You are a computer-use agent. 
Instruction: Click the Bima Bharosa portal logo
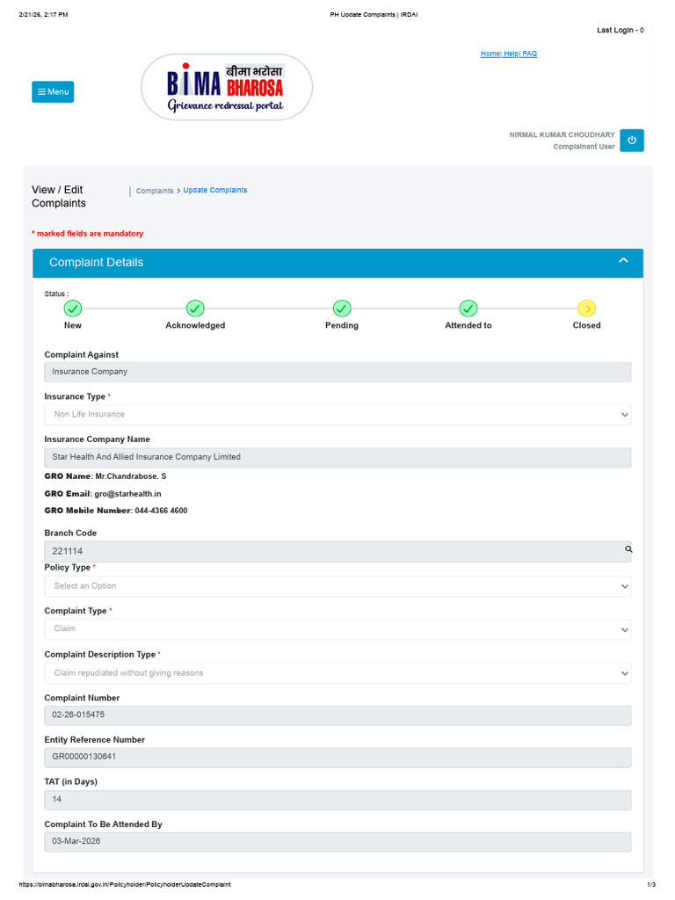(227, 87)
